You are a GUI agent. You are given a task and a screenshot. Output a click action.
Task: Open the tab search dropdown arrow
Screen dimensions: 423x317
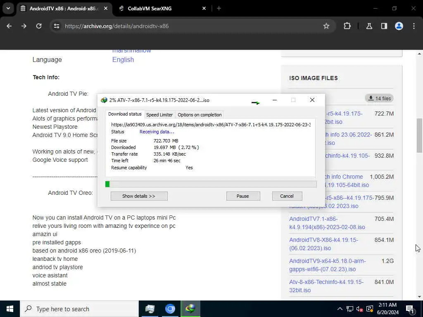pyautogui.click(x=8, y=8)
